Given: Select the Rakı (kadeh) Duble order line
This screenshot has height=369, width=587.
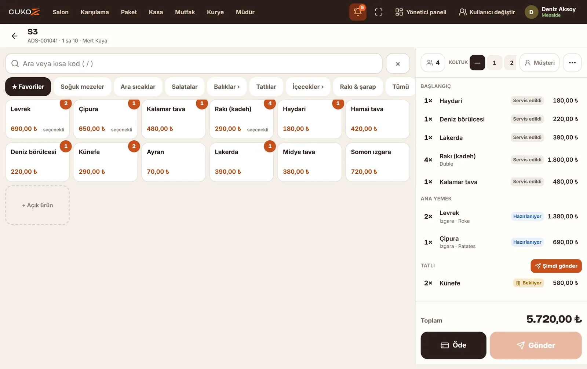Looking at the screenshot, I should pos(501,160).
